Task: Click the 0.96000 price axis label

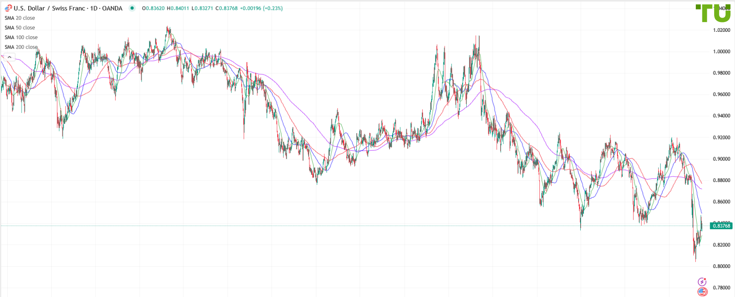Action: click(x=722, y=95)
